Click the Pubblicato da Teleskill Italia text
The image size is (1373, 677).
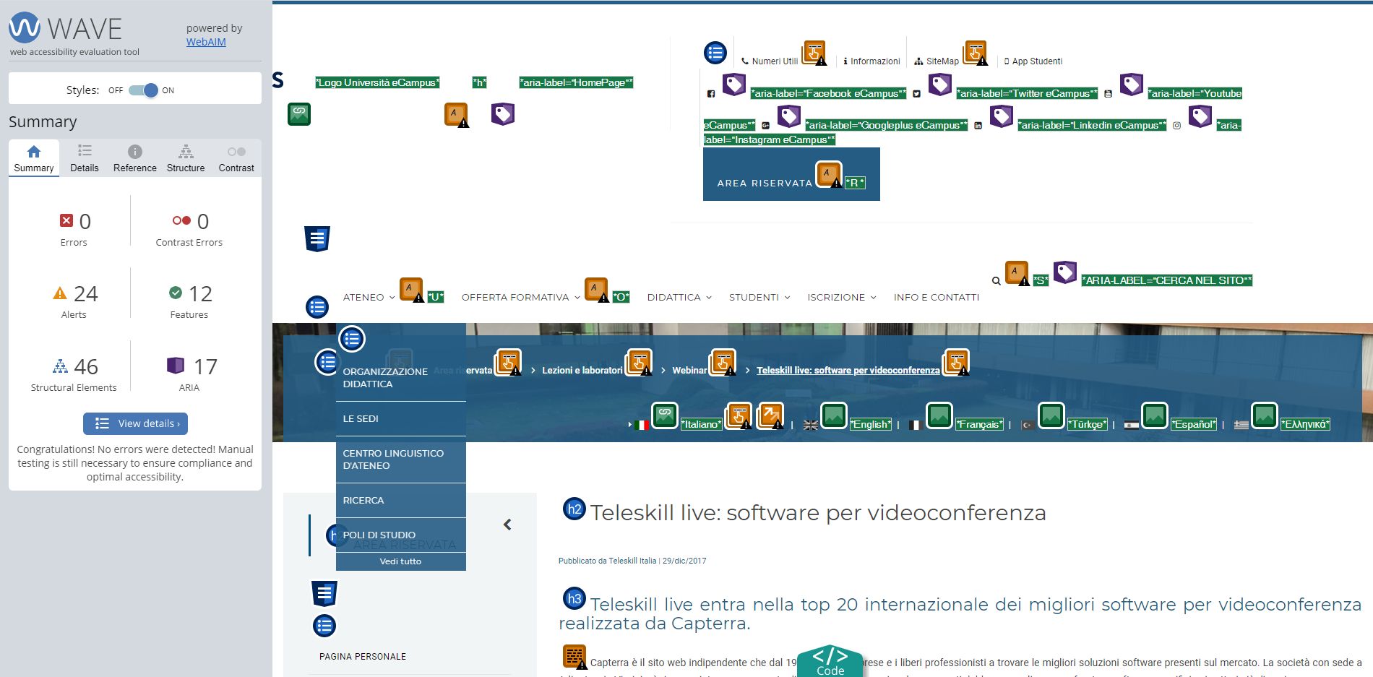tap(607, 561)
